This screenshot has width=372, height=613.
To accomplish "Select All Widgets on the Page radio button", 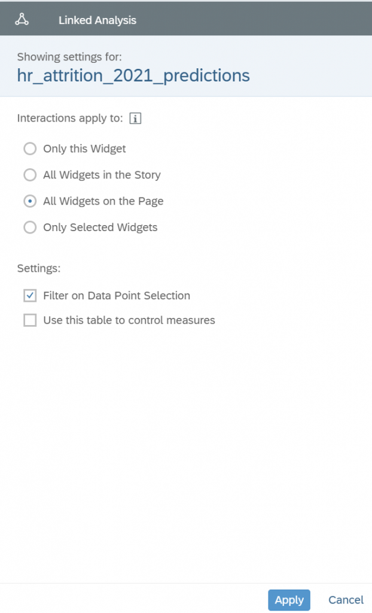I will (x=30, y=201).
